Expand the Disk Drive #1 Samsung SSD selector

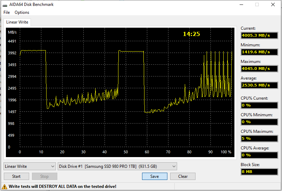click(x=117, y=166)
